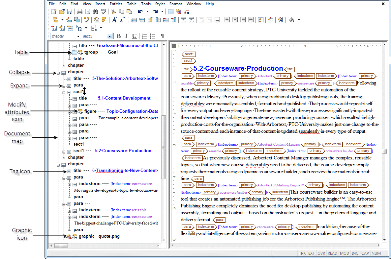Open the Entities menu
391x259 pixels.
point(116,4)
